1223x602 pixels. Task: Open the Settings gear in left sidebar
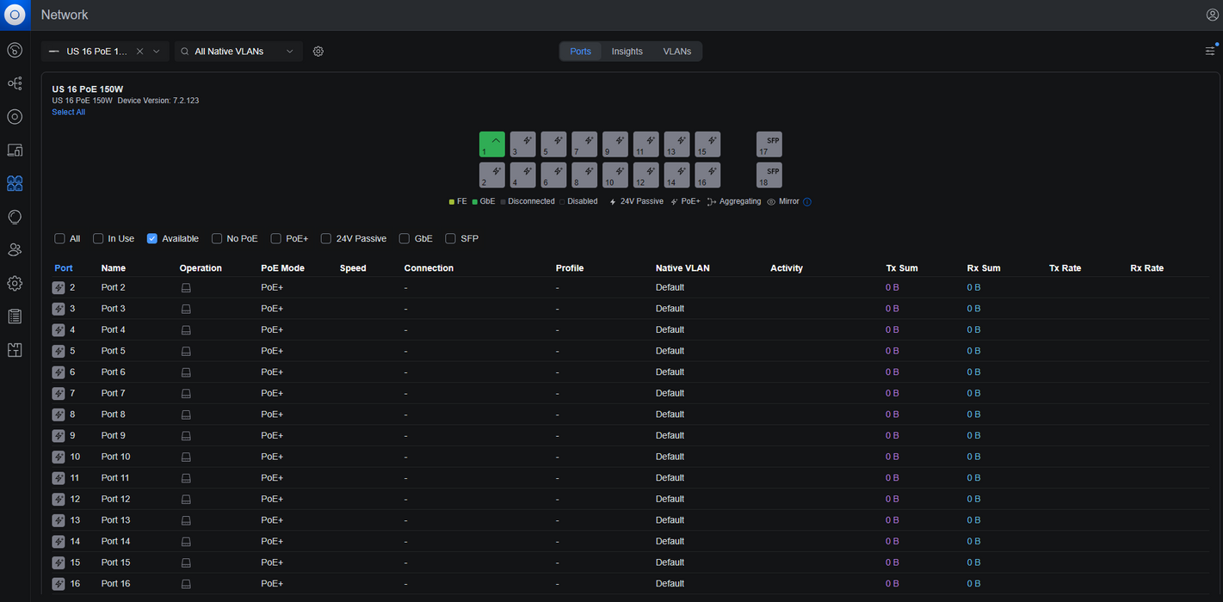(15, 283)
